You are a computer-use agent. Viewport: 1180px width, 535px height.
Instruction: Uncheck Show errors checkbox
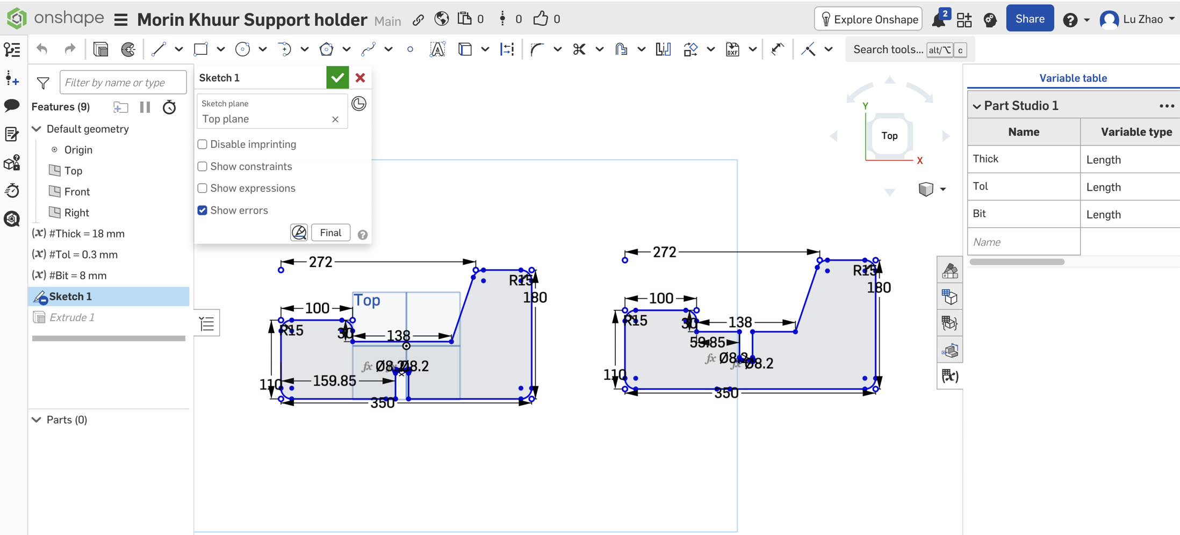pyautogui.click(x=203, y=210)
